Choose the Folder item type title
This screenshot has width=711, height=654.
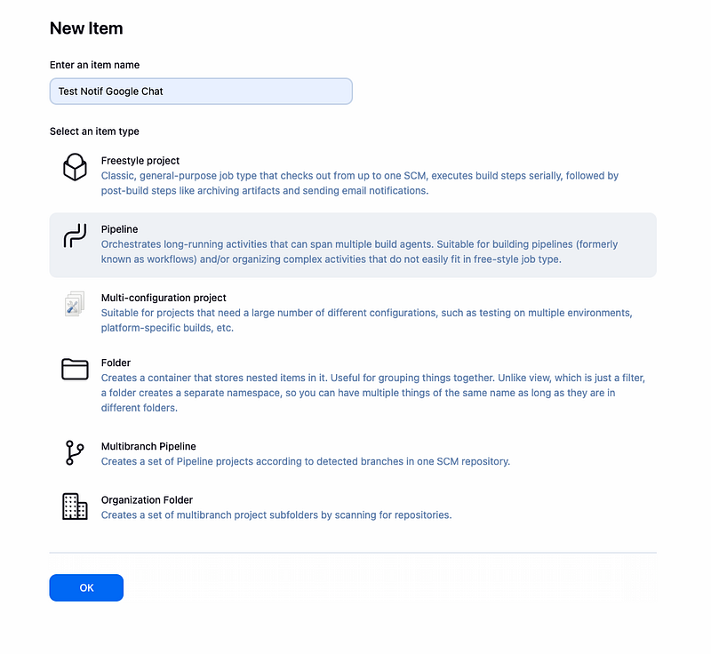[116, 363]
